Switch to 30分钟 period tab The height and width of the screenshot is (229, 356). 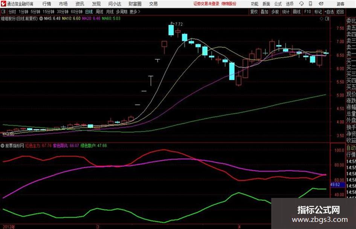(63, 12)
